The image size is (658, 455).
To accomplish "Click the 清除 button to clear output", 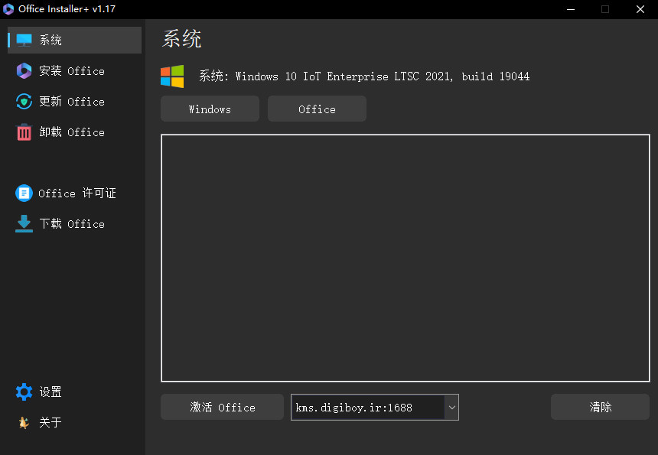I will pyautogui.click(x=600, y=407).
